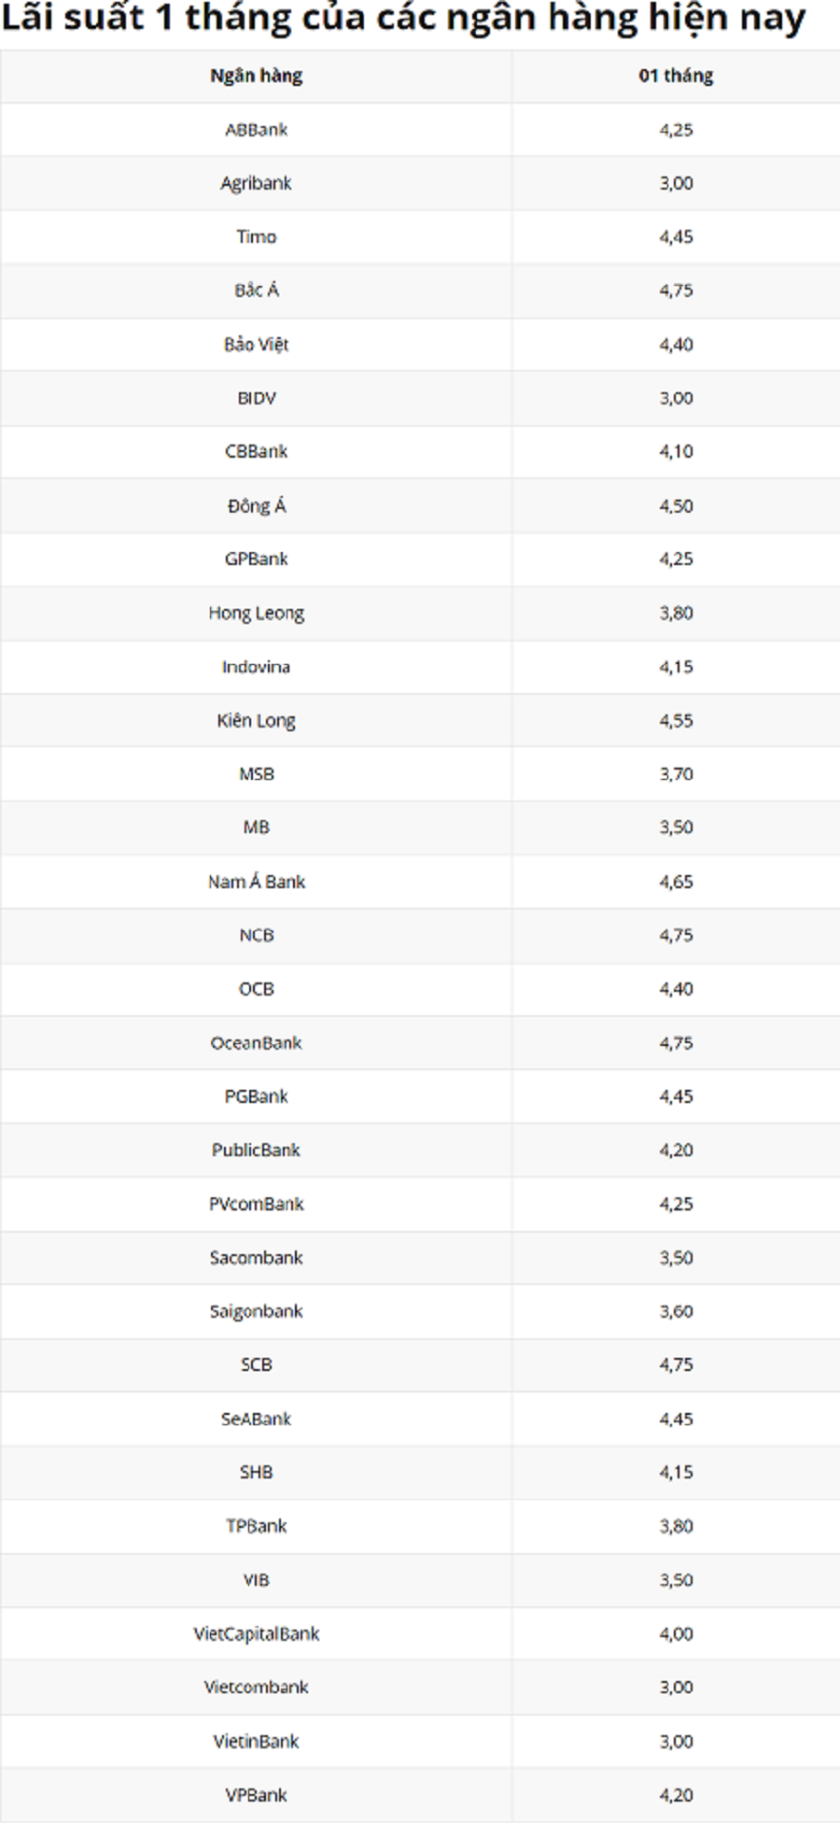Click OceanBank in the bank column
The height and width of the screenshot is (1823, 840).
pos(256,1043)
